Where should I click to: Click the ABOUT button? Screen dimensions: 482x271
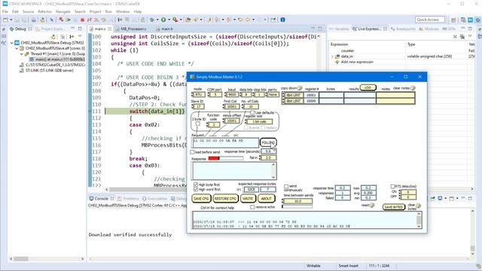pos(266,199)
